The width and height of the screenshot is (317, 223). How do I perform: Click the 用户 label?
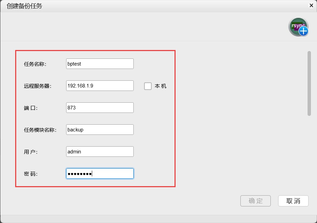pos(31,152)
